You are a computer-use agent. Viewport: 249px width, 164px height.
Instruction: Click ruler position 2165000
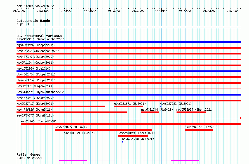[185, 11]
